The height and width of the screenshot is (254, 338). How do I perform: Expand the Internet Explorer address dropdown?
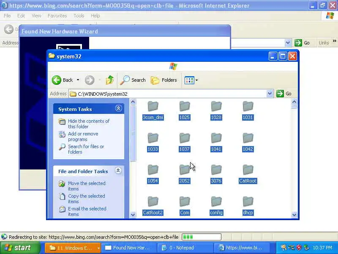288,43
